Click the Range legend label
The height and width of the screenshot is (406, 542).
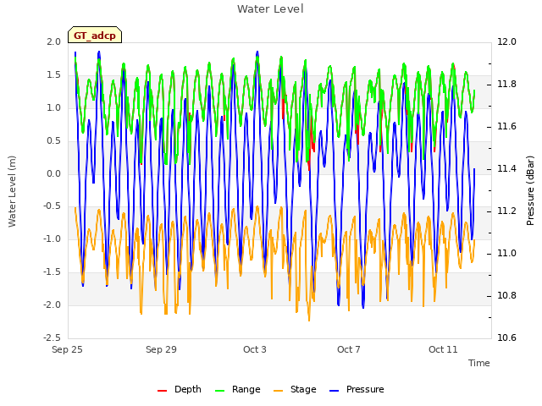[x=246, y=389]
